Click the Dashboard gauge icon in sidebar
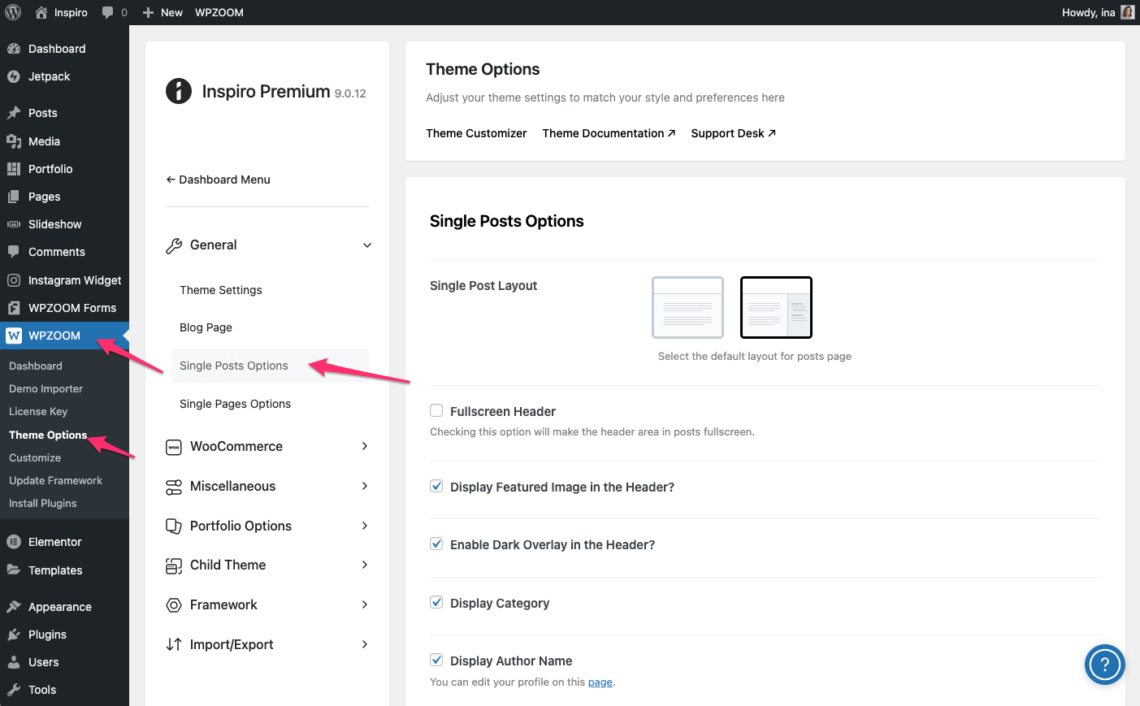The width and height of the screenshot is (1140, 706). pyautogui.click(x=14, y=49)
